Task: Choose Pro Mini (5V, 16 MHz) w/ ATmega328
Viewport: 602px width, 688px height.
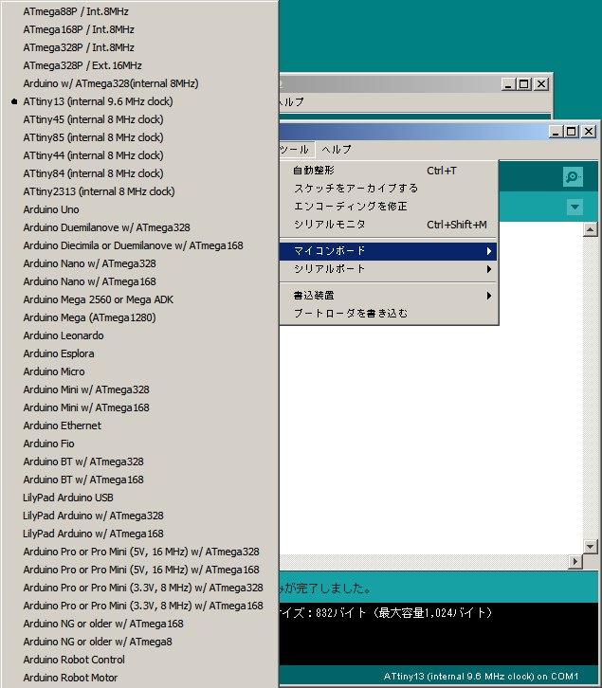Action: coord(139,552)
